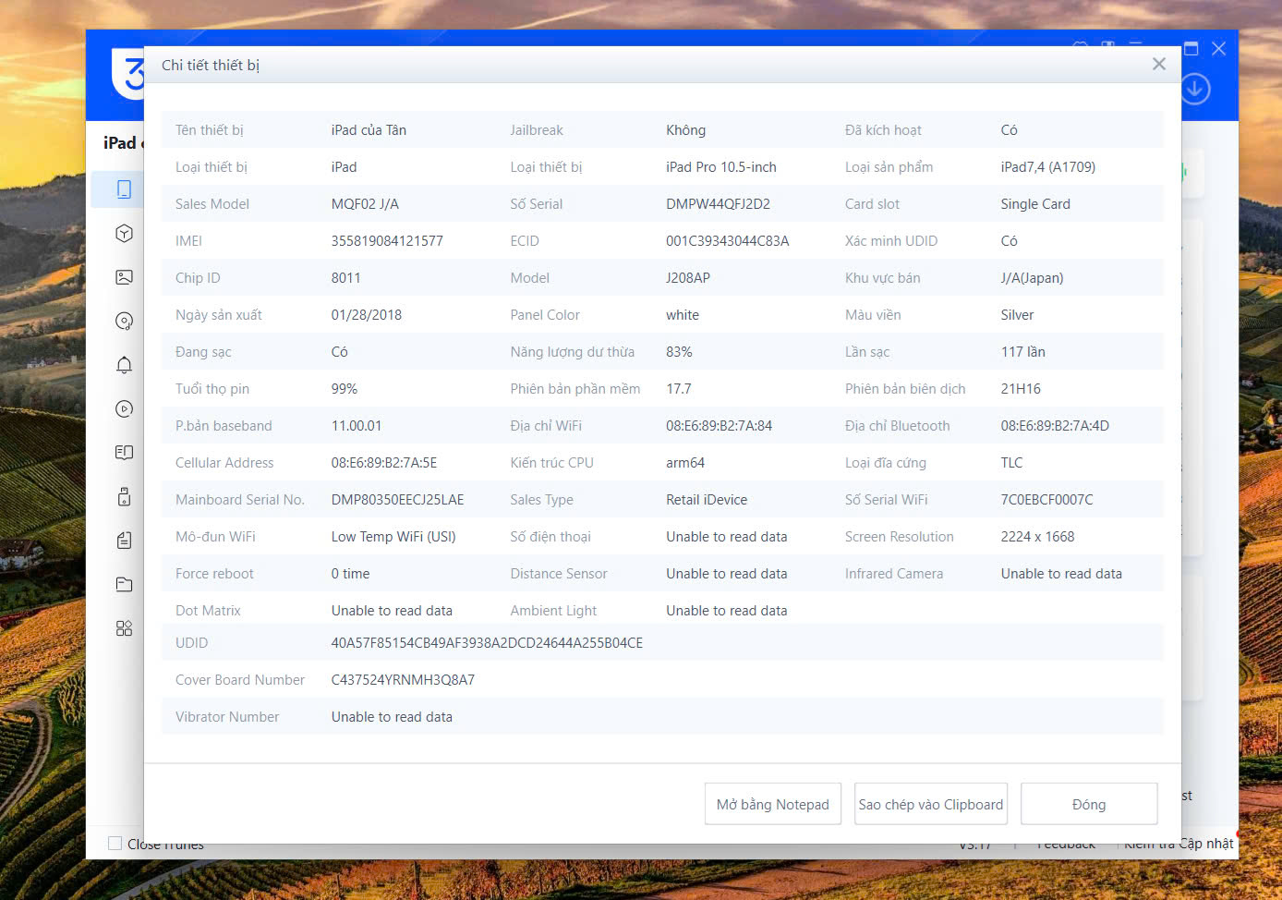1282x900 pixels.
Task: Open the device info sidebar icon
Action: click(x=124, y=189)
